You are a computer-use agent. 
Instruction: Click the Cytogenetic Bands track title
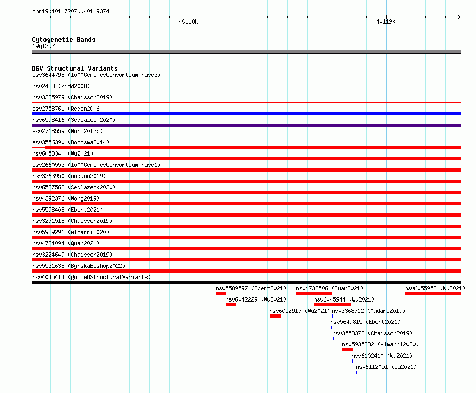coord(64,40)
